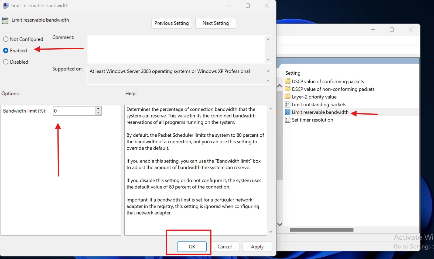Viewport: 434px width, 259px height.
Task: Click Supported on box scroll up arrow
Action: click(268, 71)
